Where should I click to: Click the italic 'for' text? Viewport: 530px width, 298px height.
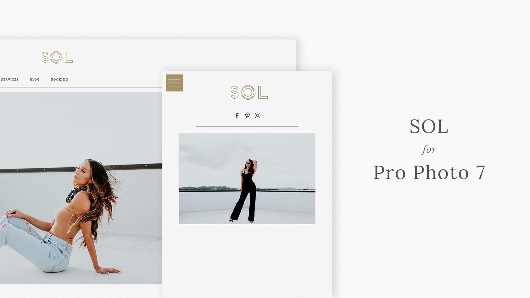[429, 149]
